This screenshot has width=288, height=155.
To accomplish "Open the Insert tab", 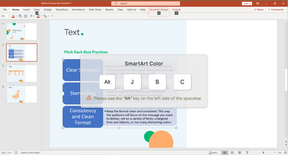I will point(26,10).
